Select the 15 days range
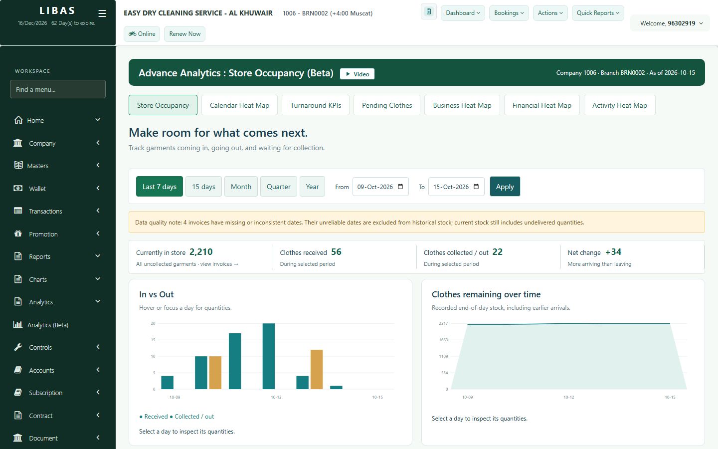The width and height of the screenshot is (718, 449). pos(203,187)
